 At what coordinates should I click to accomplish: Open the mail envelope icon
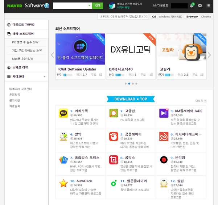[x=200, y=5]
